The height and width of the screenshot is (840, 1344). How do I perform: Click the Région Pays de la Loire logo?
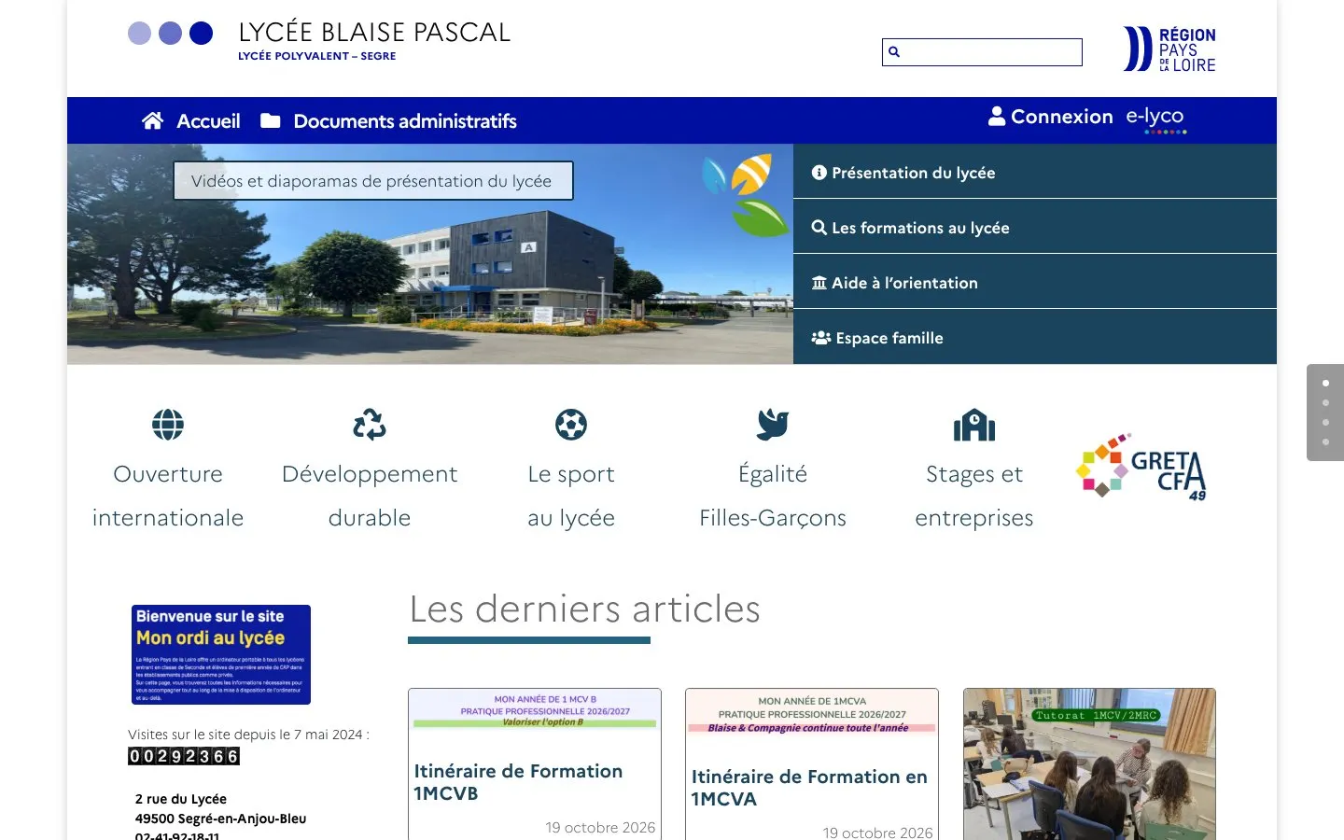(1169, 49)
